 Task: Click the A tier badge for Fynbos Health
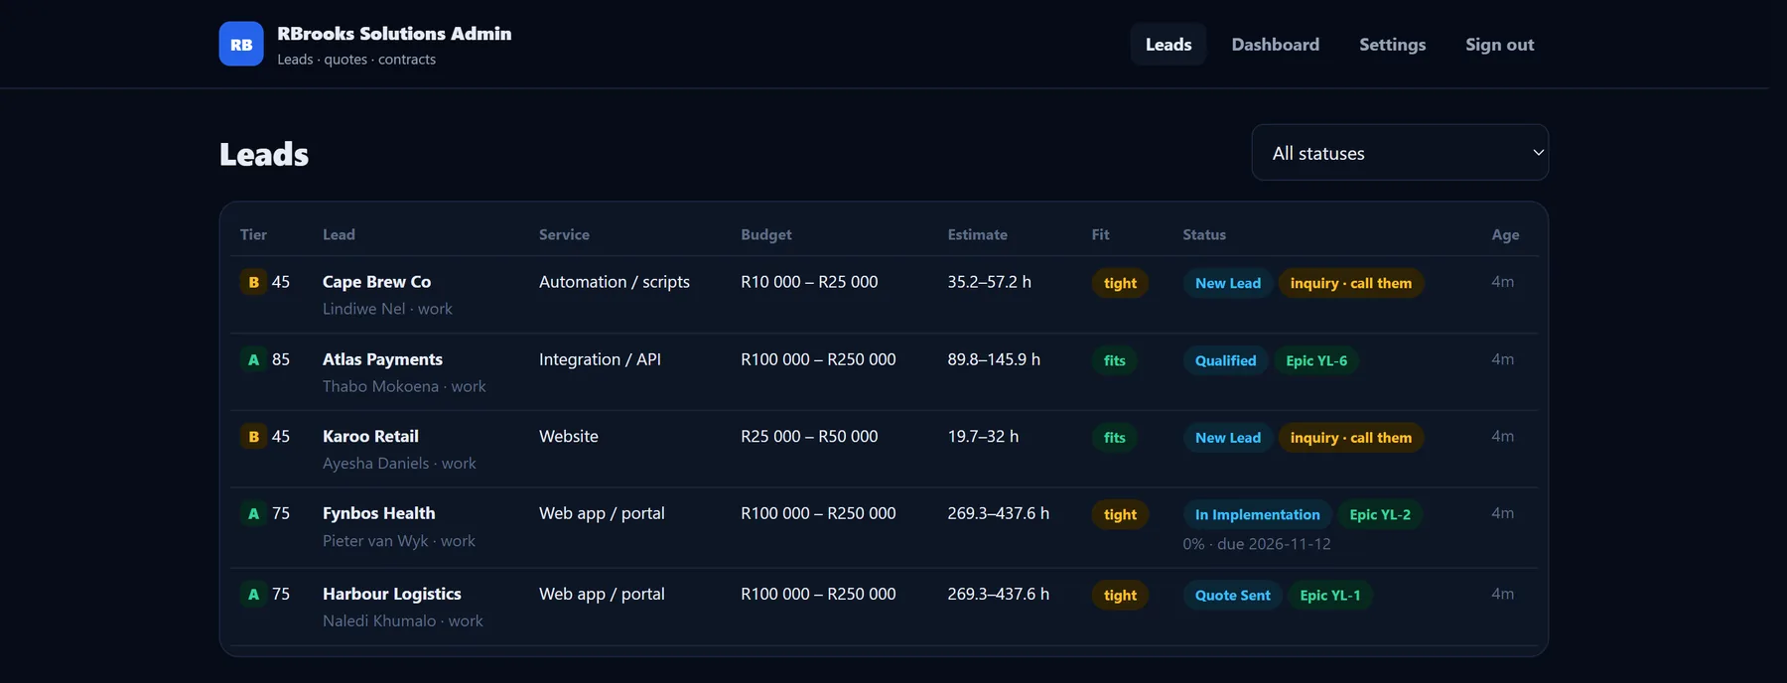click(253, 513)
